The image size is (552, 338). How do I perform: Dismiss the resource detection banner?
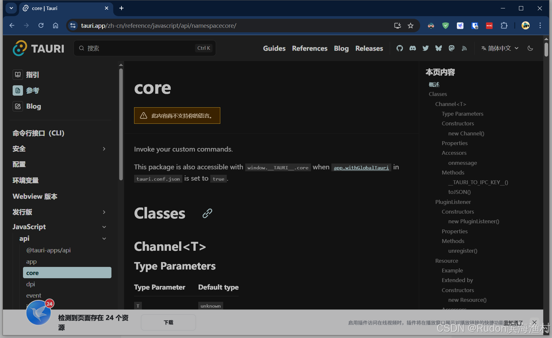[x=535, y=322]
